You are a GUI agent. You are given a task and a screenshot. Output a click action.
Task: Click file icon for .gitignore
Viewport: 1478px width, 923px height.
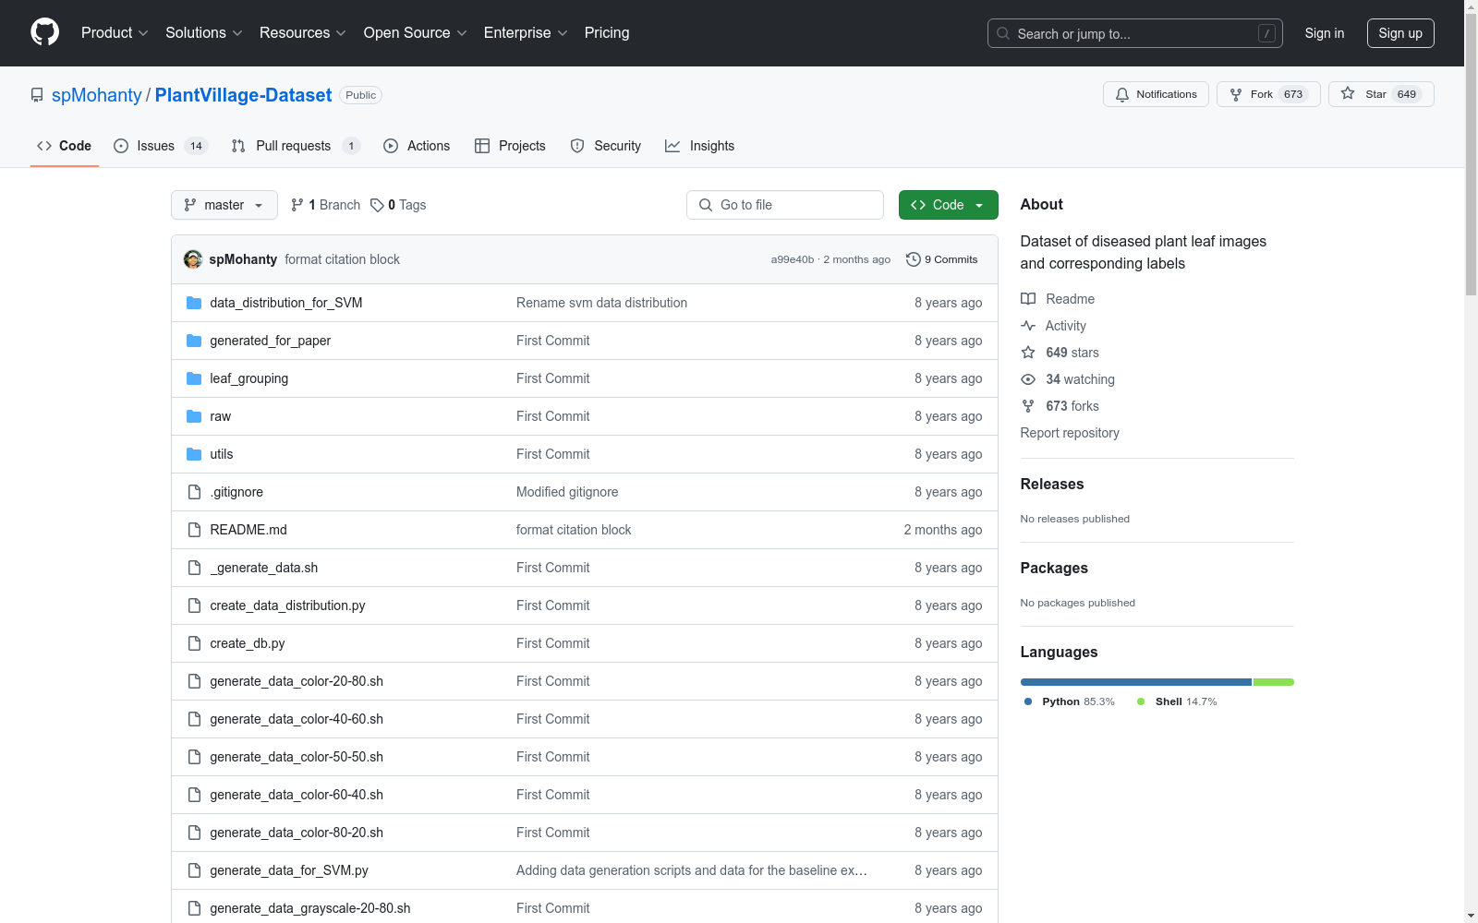194,492
